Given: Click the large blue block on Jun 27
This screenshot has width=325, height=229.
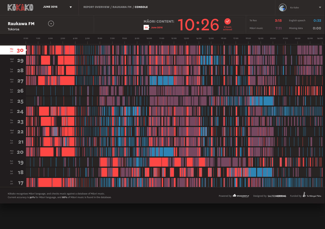Looking at the screenshot, I should [161, 81].
